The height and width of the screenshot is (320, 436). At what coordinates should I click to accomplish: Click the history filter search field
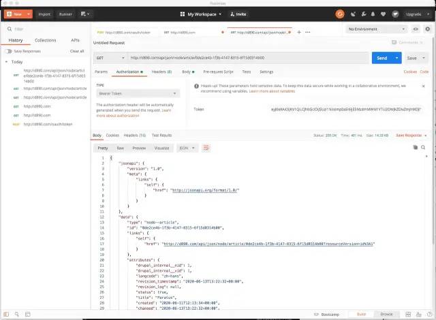[x=46, y=29]
